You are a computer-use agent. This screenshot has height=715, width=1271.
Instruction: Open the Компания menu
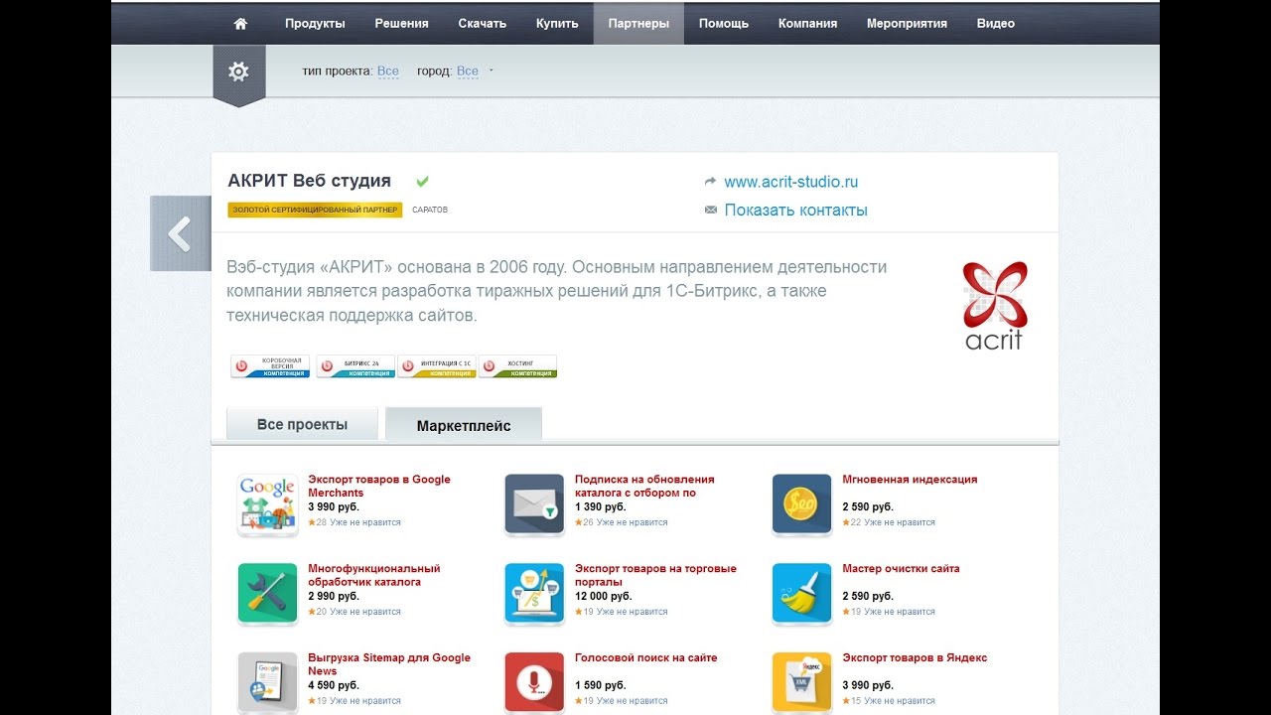click(807, 24)
